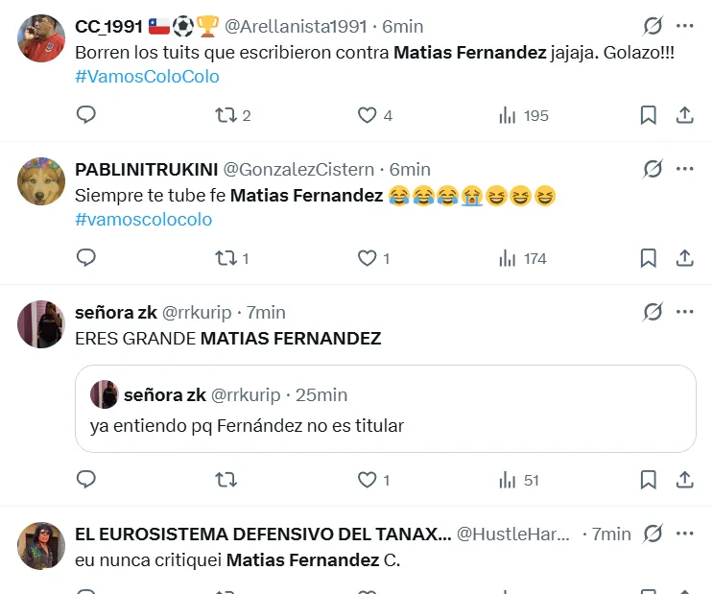This screenshot has width=713, height=594.
Task: Open more options on señora zk's tweet
Action: pyautogui.click(x=684, y=312)
